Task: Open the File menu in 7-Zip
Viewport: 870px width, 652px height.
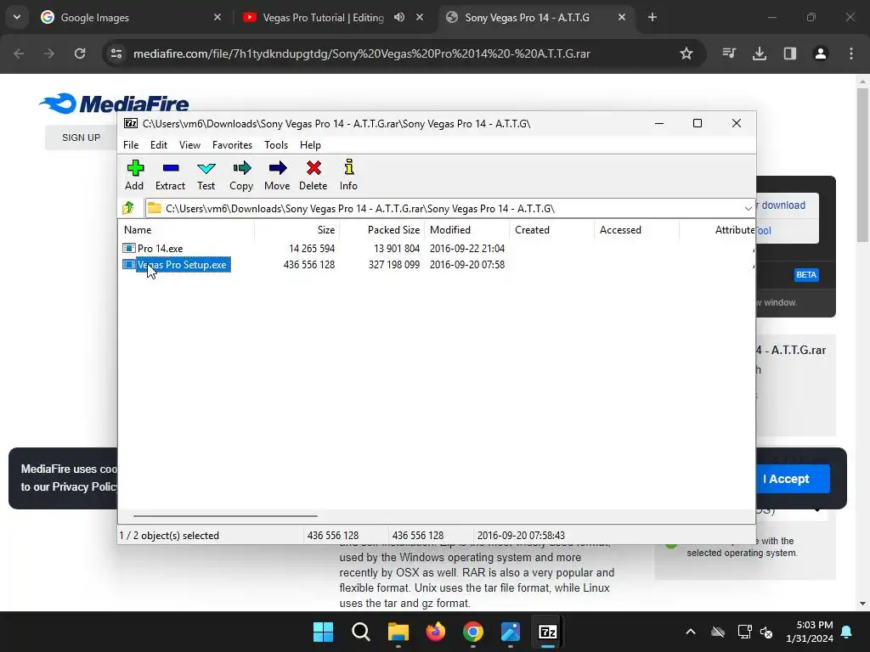Action: (x=131, y=144)
